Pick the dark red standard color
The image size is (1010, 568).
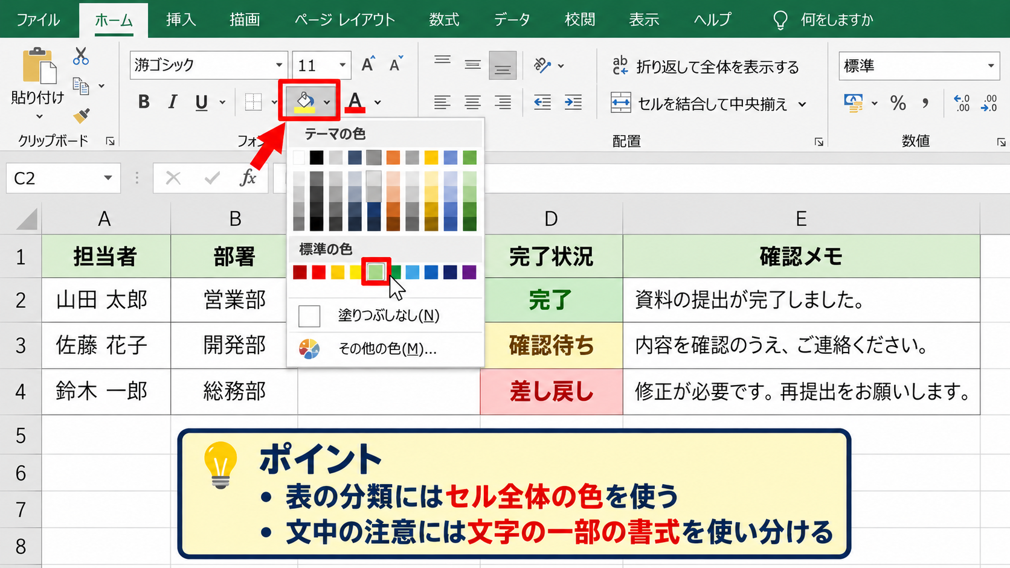(300, 272)
